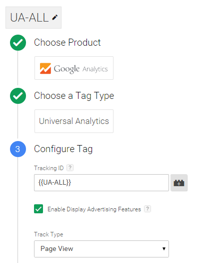
Task: Open the Track Type Page View dropdown
Action: (x=101, y=249)
